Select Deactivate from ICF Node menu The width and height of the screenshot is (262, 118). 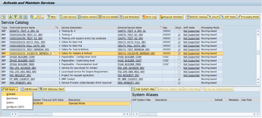[x=17, y=98]
